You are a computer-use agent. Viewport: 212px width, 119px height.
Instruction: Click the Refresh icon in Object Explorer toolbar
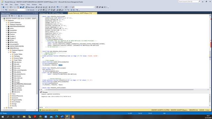[19, 16]
